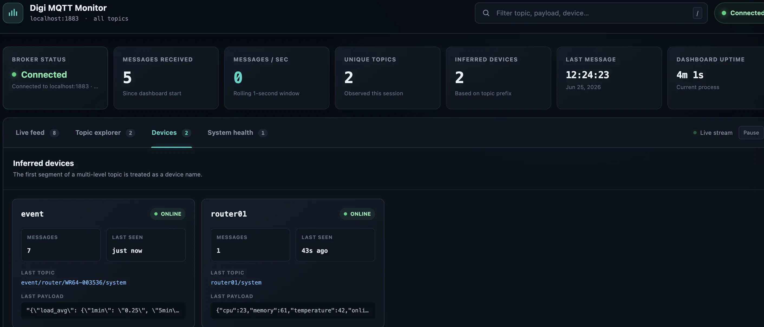The image size is (764, 327).
Task: Click the Dashboard Uptime value 4m 1s
Action: [690, 75]
